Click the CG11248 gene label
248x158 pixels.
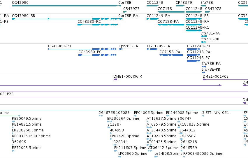coord(194,8)
